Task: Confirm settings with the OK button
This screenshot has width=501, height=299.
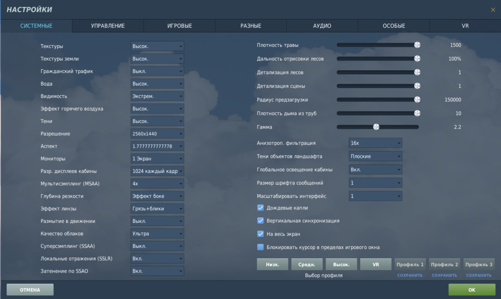Action: tap(472, 290)
